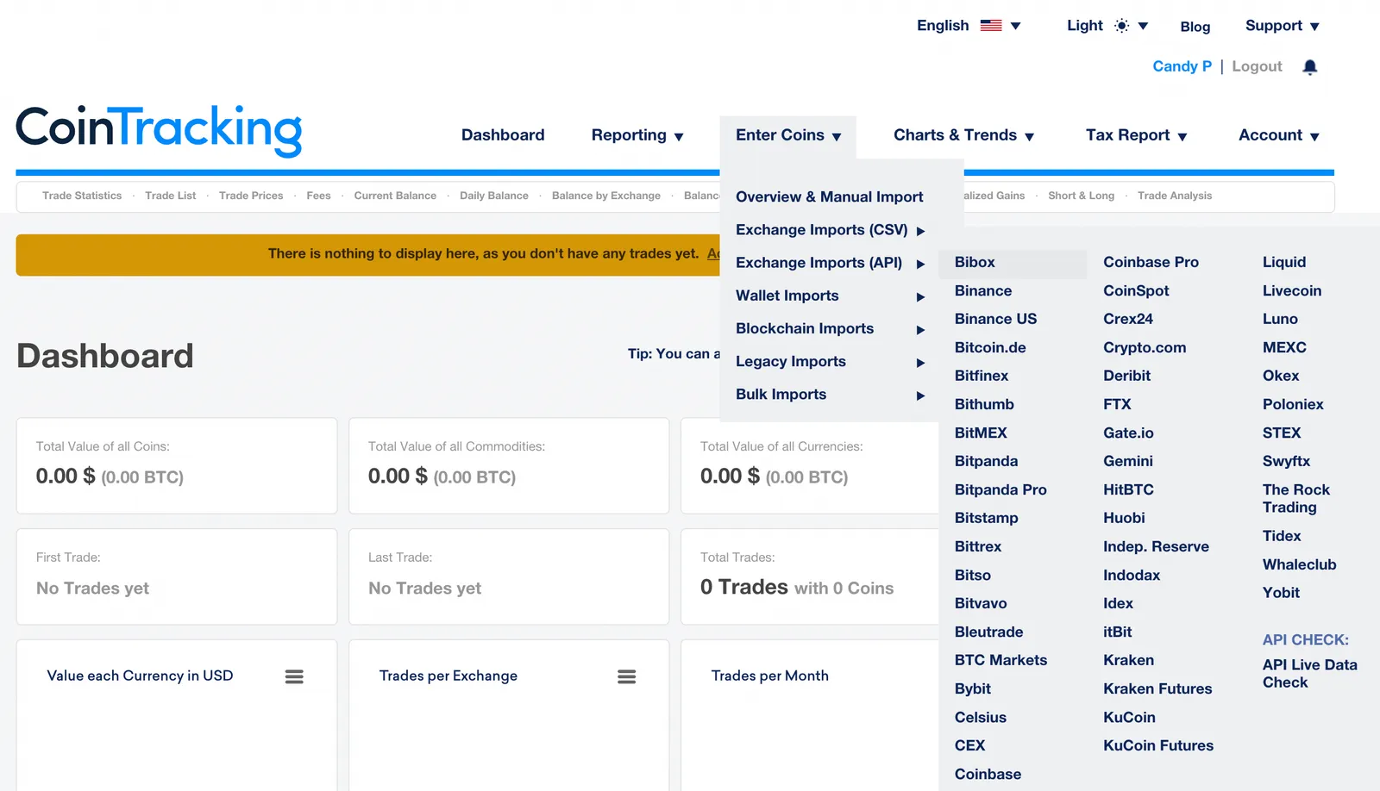Viewport: 1380px width, 791px height.
Task: Select MEXC API import
Action: coord(1284,348)
